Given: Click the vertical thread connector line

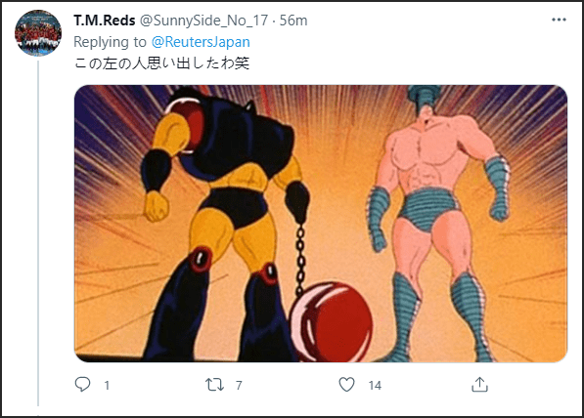Looking at the screenshot, I should [x=38, y=233].
